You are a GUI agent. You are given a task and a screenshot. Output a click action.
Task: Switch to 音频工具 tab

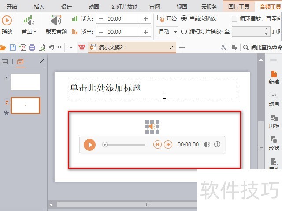pyautogui.click(x=270, y=7)
